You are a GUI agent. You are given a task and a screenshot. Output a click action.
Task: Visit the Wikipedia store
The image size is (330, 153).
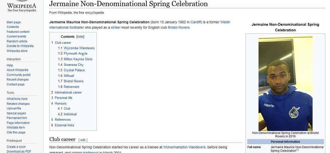pyautogui.click(x=17, y=51)
